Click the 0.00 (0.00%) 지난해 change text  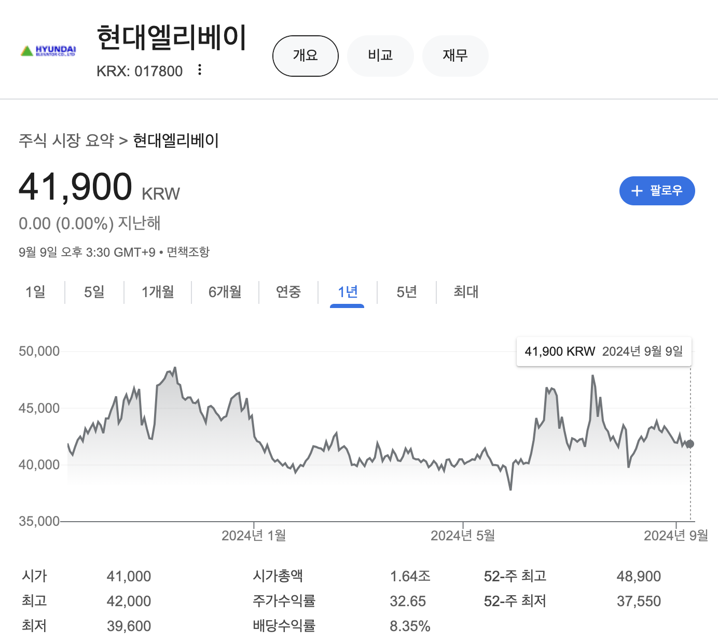coord(90,223)
